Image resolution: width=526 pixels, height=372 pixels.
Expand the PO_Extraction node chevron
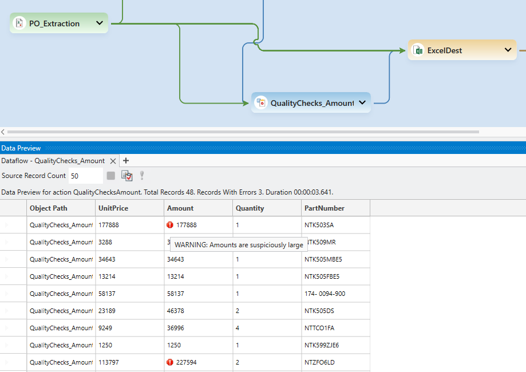click(x=99, y=23)
